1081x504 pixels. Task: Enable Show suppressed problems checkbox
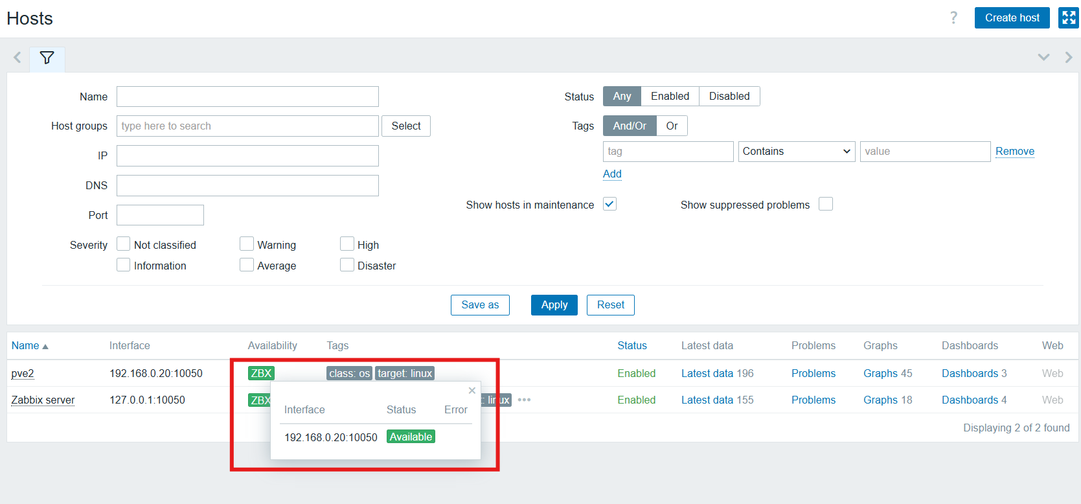click(825, 204)
